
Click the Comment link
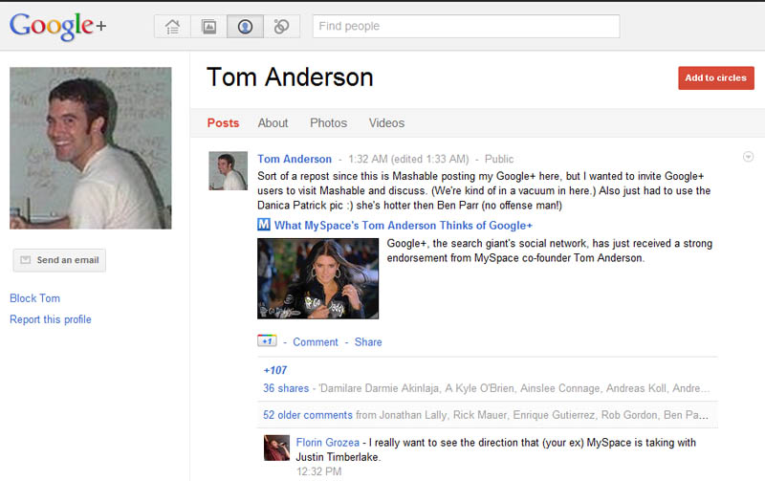(x=316, y=342)
